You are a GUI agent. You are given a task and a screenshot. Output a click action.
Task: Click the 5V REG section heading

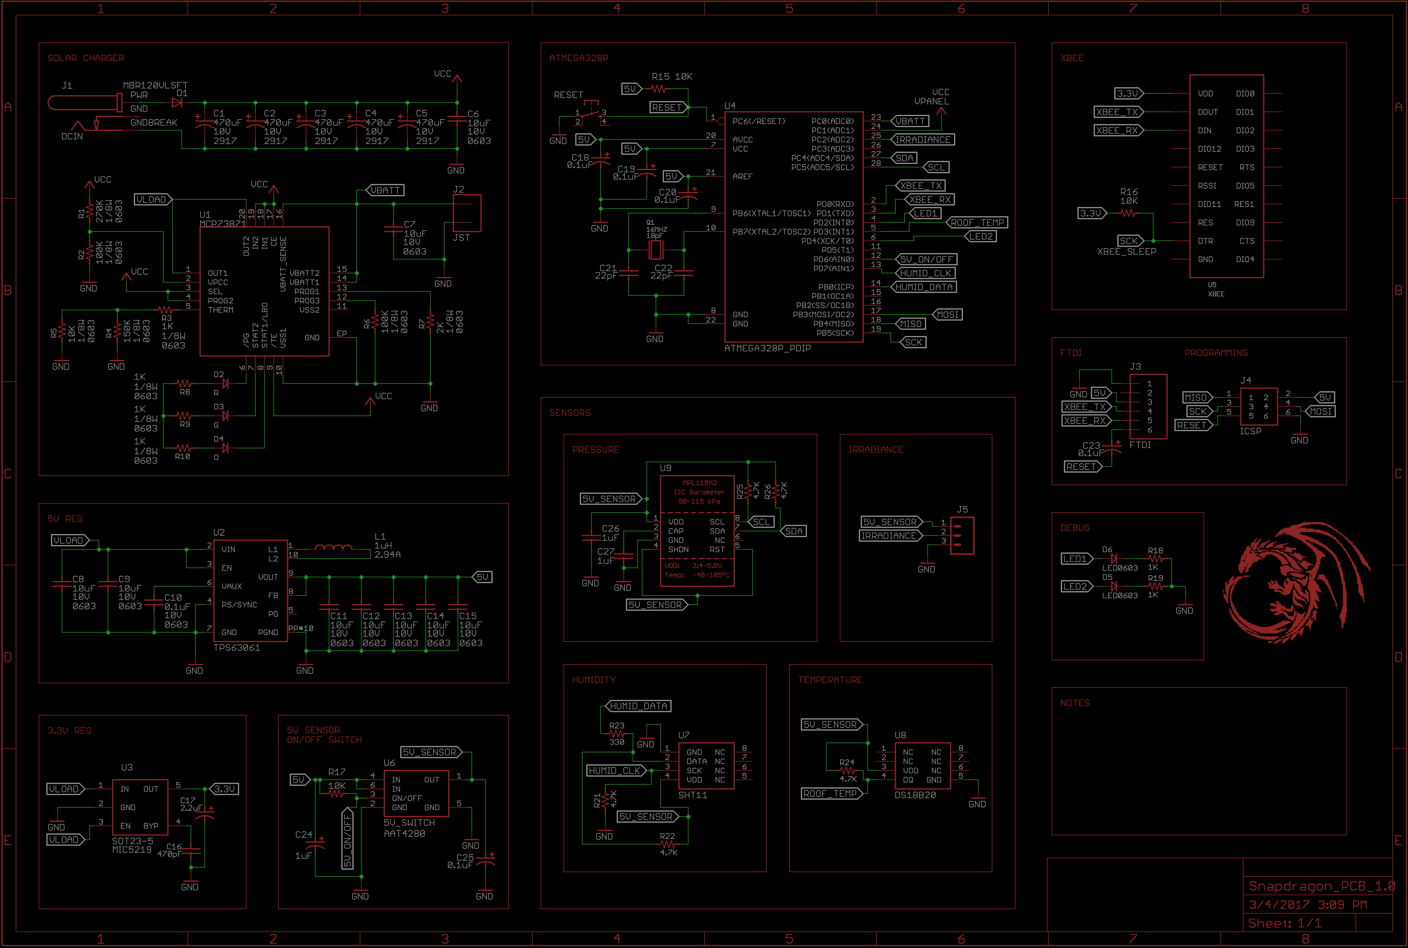(x=65, y=519)
